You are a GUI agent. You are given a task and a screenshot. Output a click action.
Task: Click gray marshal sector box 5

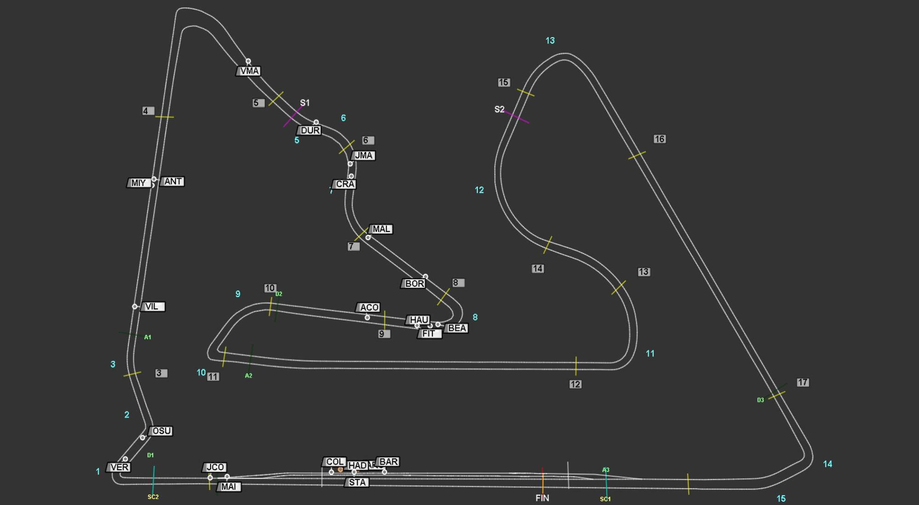click(258, 103)
